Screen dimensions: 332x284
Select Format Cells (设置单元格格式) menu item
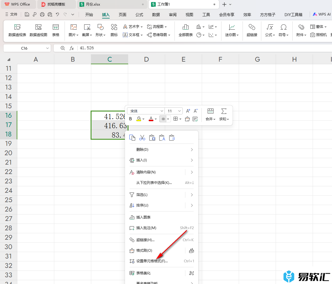162,261
